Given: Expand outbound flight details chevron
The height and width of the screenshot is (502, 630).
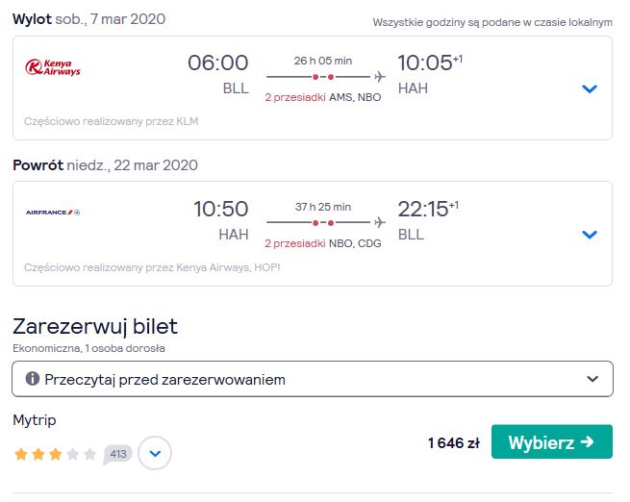Looking at the screenshot, I should click(590, 88).
